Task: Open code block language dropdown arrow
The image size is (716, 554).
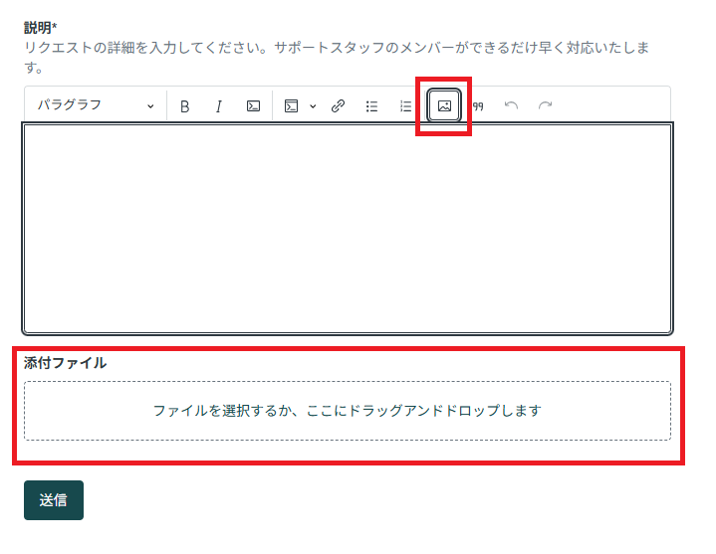Action: click(x=313, y=106)
